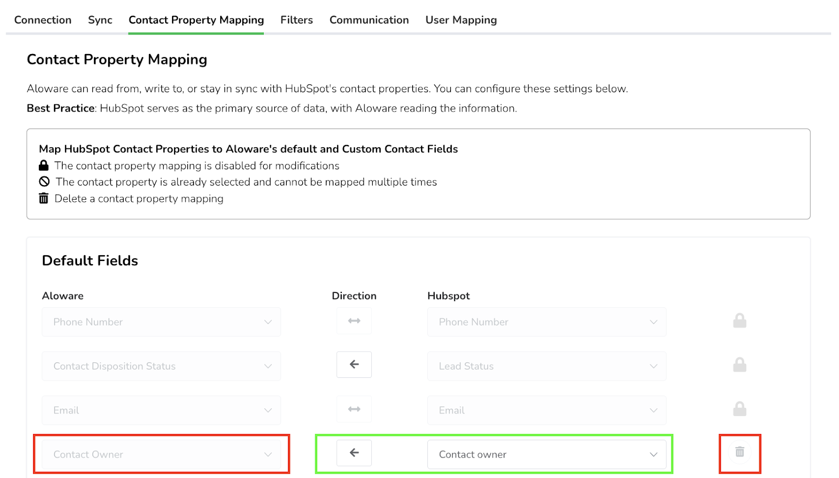839x478 pixels.
Task: Open the Aloware Phone Number dropdown
Action: click(x=162, y=322)
